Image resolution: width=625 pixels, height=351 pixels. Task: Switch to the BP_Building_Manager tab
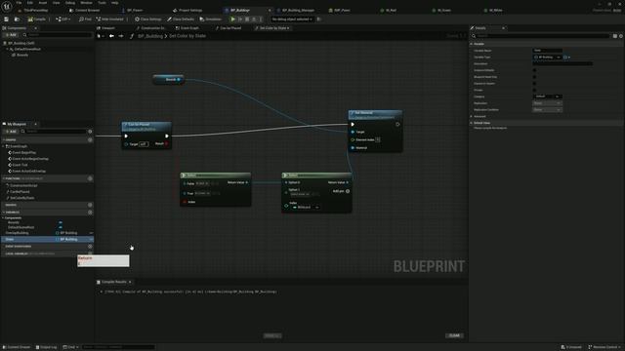(296, 11)
